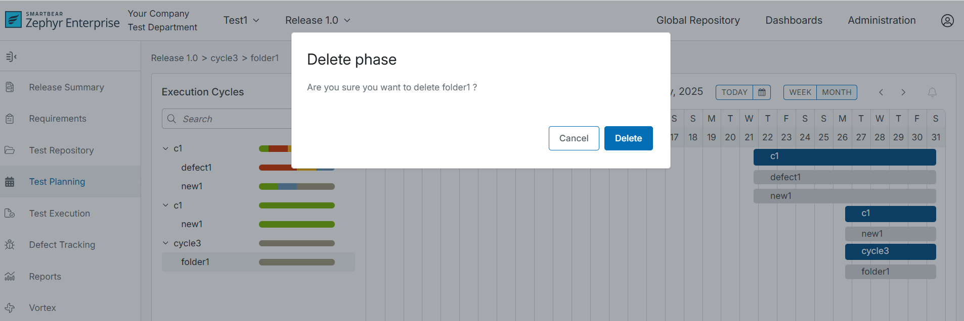Click the Test Execution sidebar icon
964x321 pixels.
10,213
